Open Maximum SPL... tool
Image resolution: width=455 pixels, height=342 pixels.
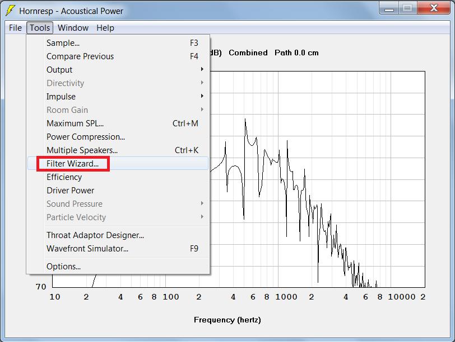118,123
